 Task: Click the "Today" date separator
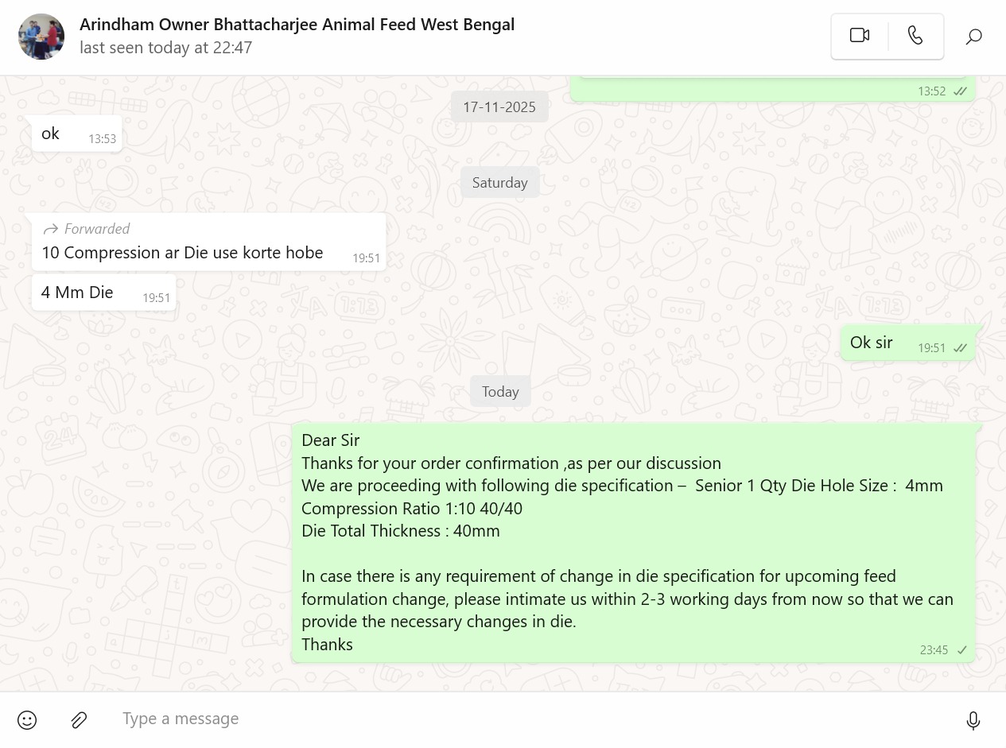[500, 392]
